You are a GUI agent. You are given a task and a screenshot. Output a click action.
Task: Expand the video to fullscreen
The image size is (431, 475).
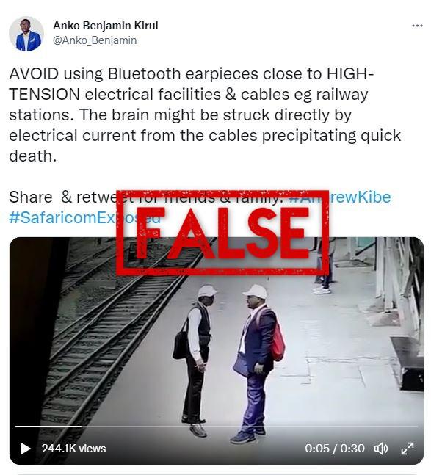tap(408, 449)
